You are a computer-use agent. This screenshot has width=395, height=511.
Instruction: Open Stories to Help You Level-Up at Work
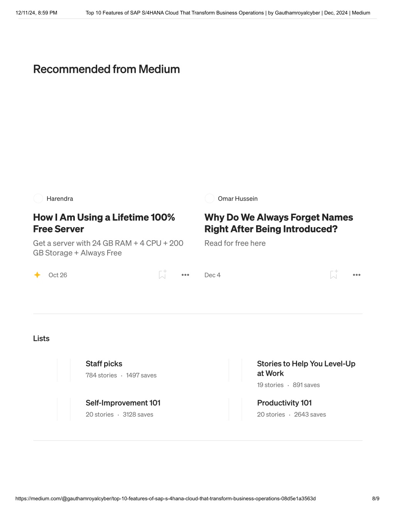point(306,368)
